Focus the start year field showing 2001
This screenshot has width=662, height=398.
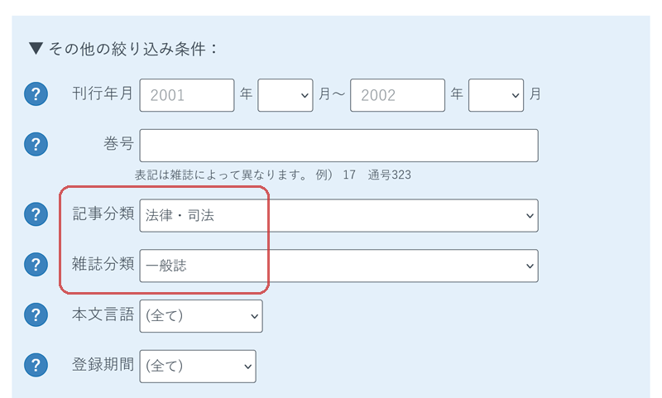(187, 95)
